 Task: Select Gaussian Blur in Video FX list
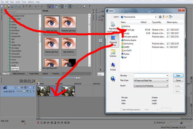coord(16,36)
